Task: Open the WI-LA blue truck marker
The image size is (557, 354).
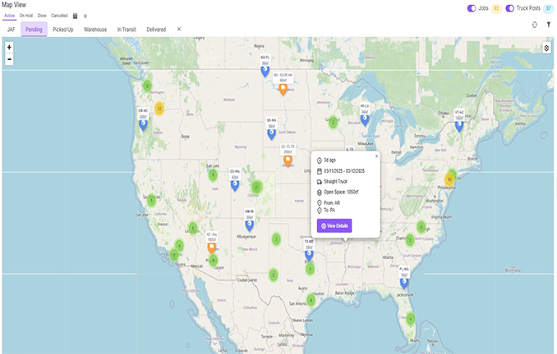Action: pos(365,120)
